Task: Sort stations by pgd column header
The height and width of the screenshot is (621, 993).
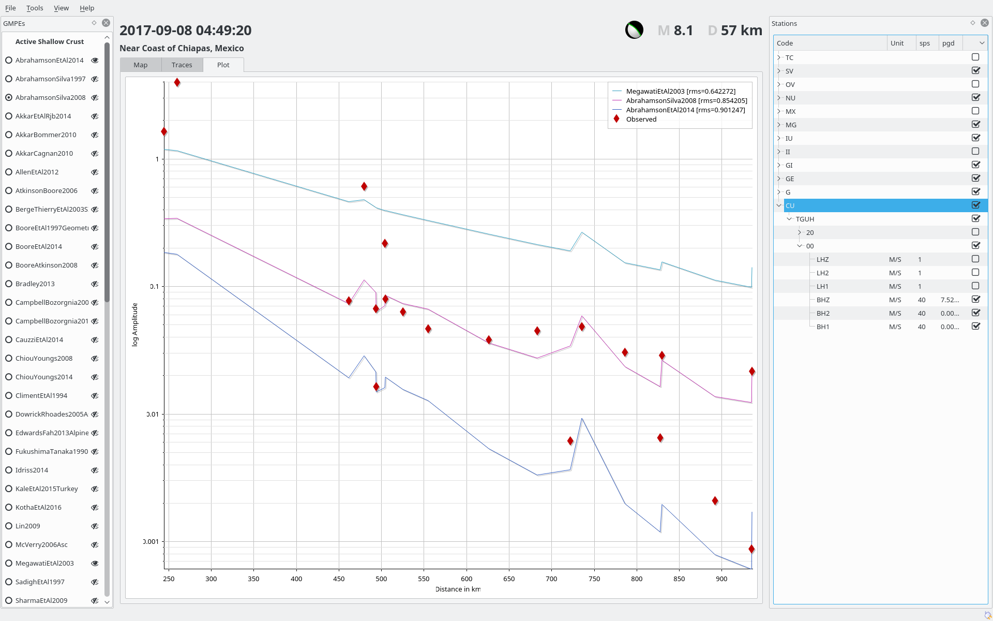Action: pyautogui.click(x=950, y=43)
